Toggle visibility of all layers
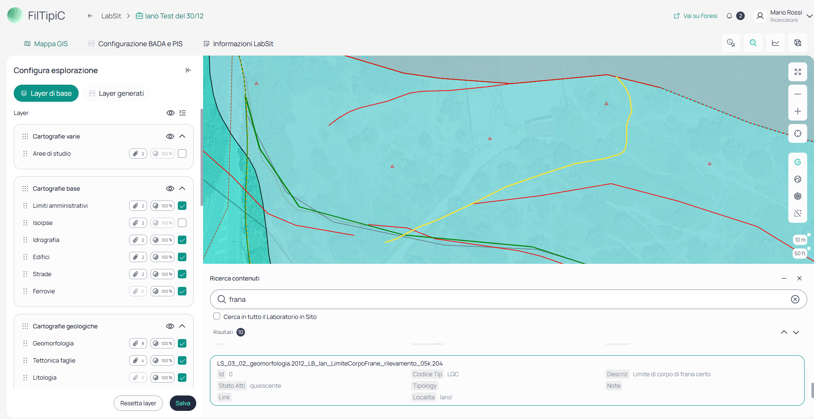This screenshot has height=419, width=814. click(x=170, y=113)
